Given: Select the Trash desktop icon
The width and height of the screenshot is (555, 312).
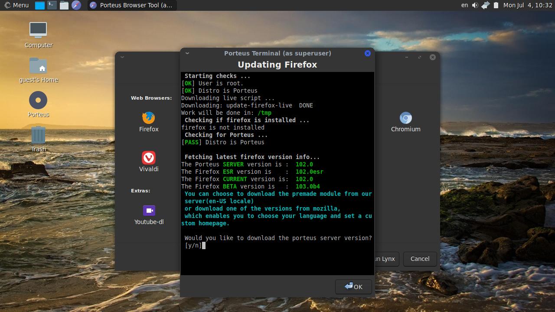Looking at the screenshot, I should tap(38, 139).
